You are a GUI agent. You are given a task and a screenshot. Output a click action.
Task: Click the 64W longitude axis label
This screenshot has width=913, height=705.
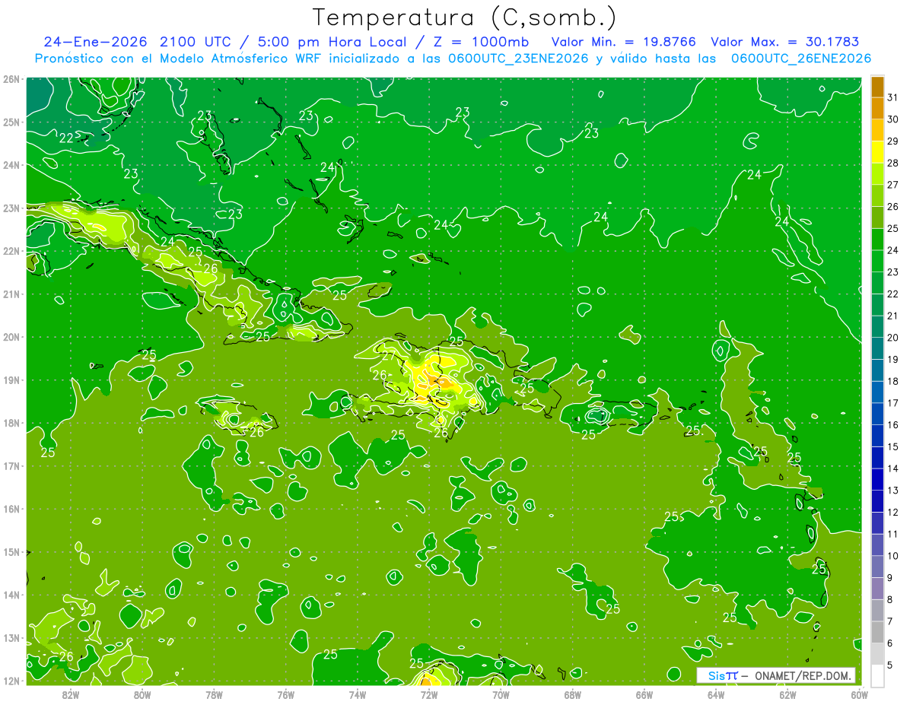point(716,694)
